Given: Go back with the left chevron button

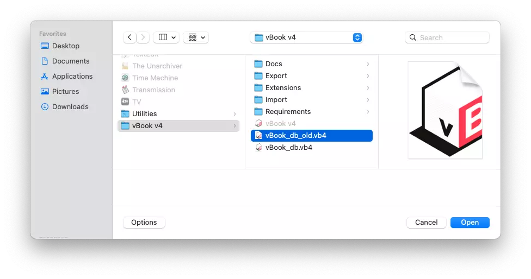Looking at the screenshot, I should click(x=129, y=37).
